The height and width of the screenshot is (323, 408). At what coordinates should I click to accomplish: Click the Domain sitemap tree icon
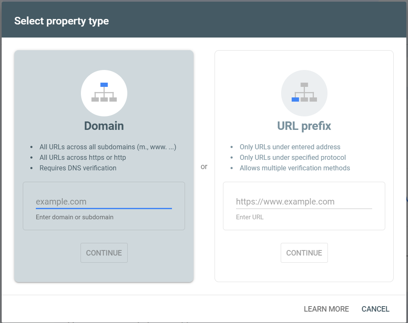pyautogui.click(x=104, y=93)
